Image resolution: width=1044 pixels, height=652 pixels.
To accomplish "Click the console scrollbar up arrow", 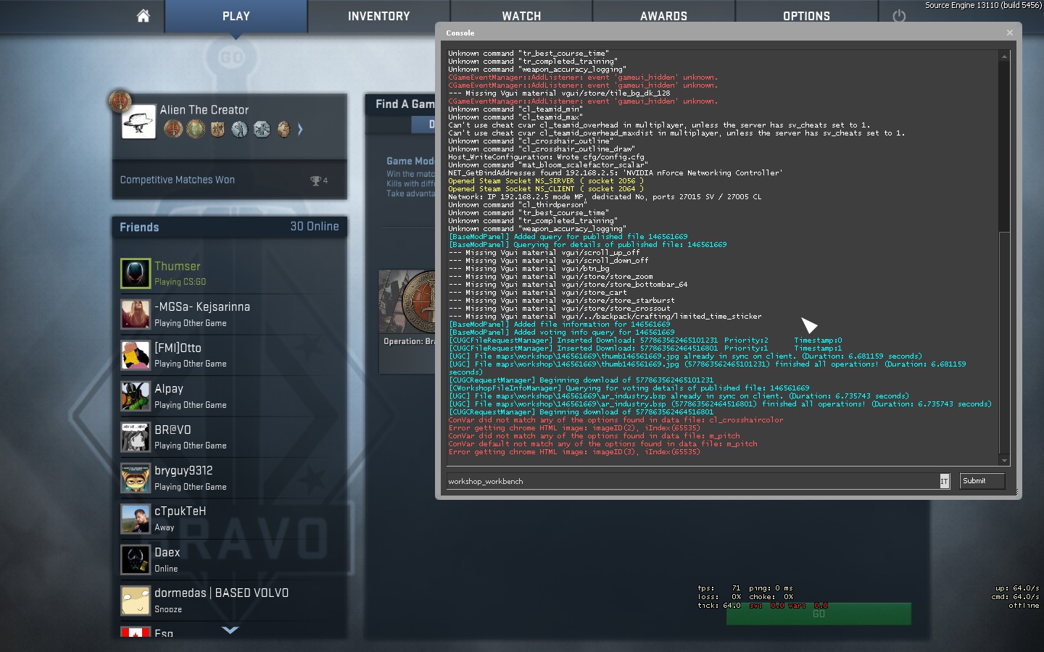I will click(1004, 56).
